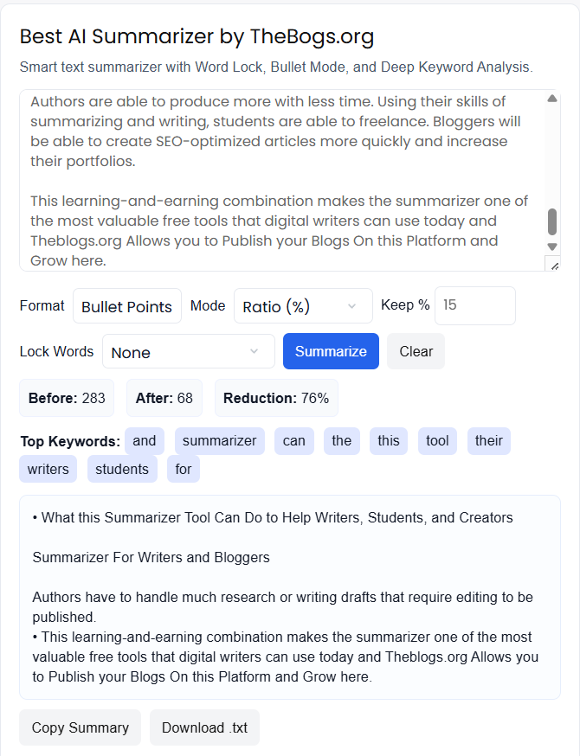Click the text area resize handle
Image resolution: width=580 pixels, height=756 pixels.
(554, 265)
